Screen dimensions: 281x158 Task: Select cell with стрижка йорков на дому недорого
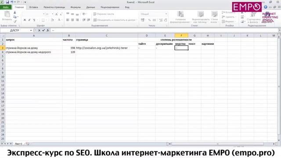[34, 52]
